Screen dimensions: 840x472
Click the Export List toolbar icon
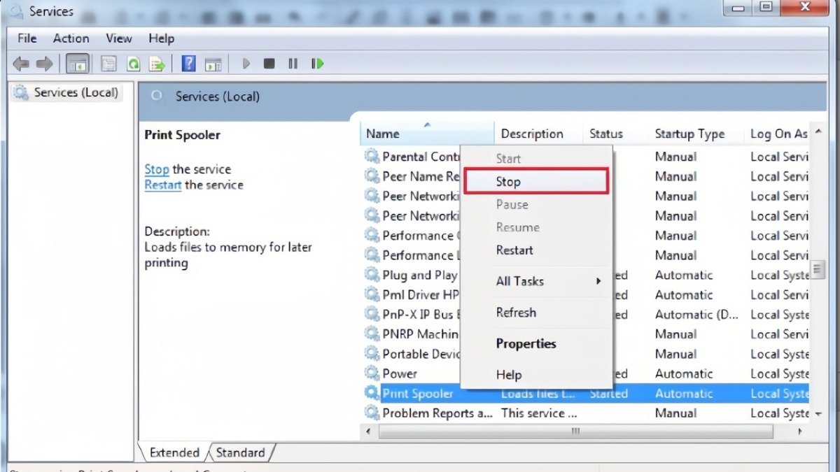[157, 64]
